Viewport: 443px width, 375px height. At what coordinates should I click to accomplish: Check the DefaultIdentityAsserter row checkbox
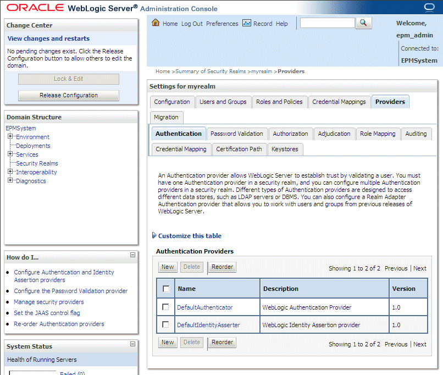[x=165, y=324]
